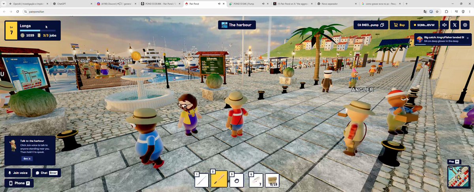474x192 pixels.
Task: Open a new browser tab
Action: [406, 4]
